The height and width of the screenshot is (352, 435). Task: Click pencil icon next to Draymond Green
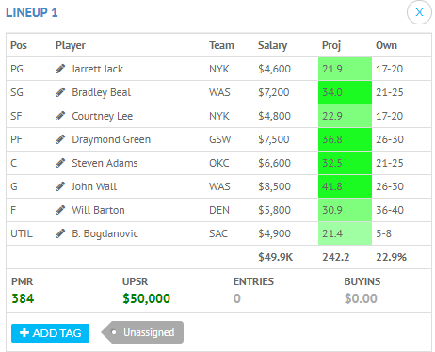60,139
